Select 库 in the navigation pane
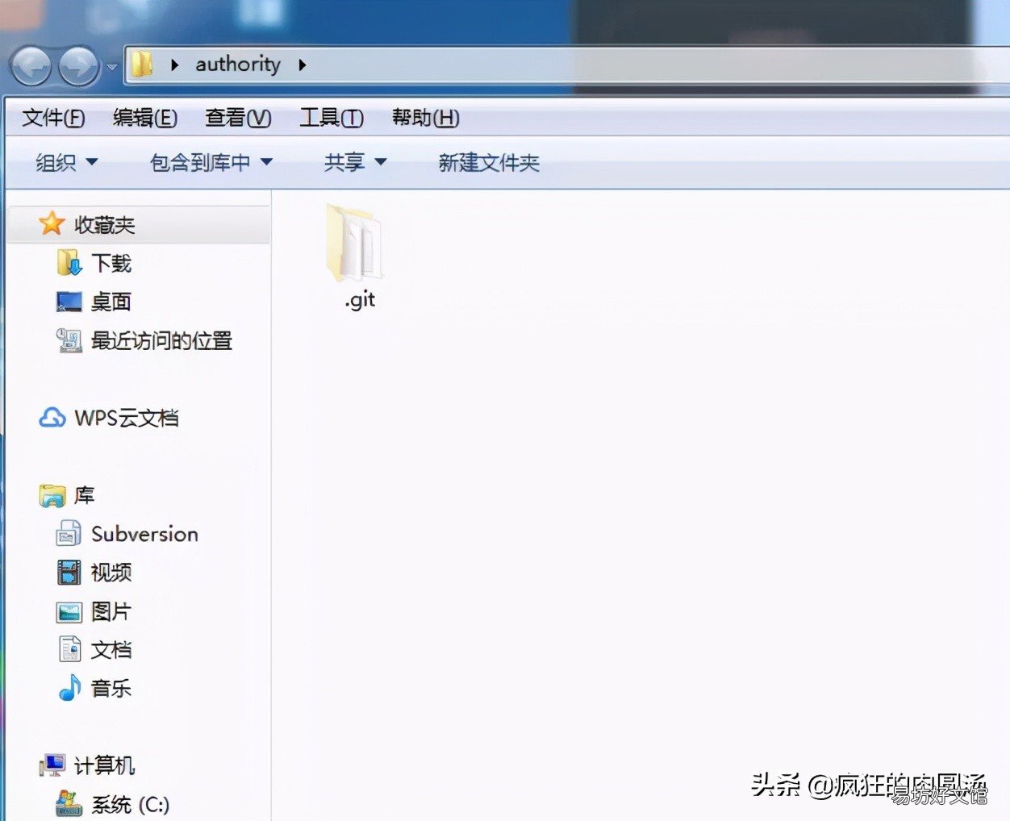 (85, 495)
